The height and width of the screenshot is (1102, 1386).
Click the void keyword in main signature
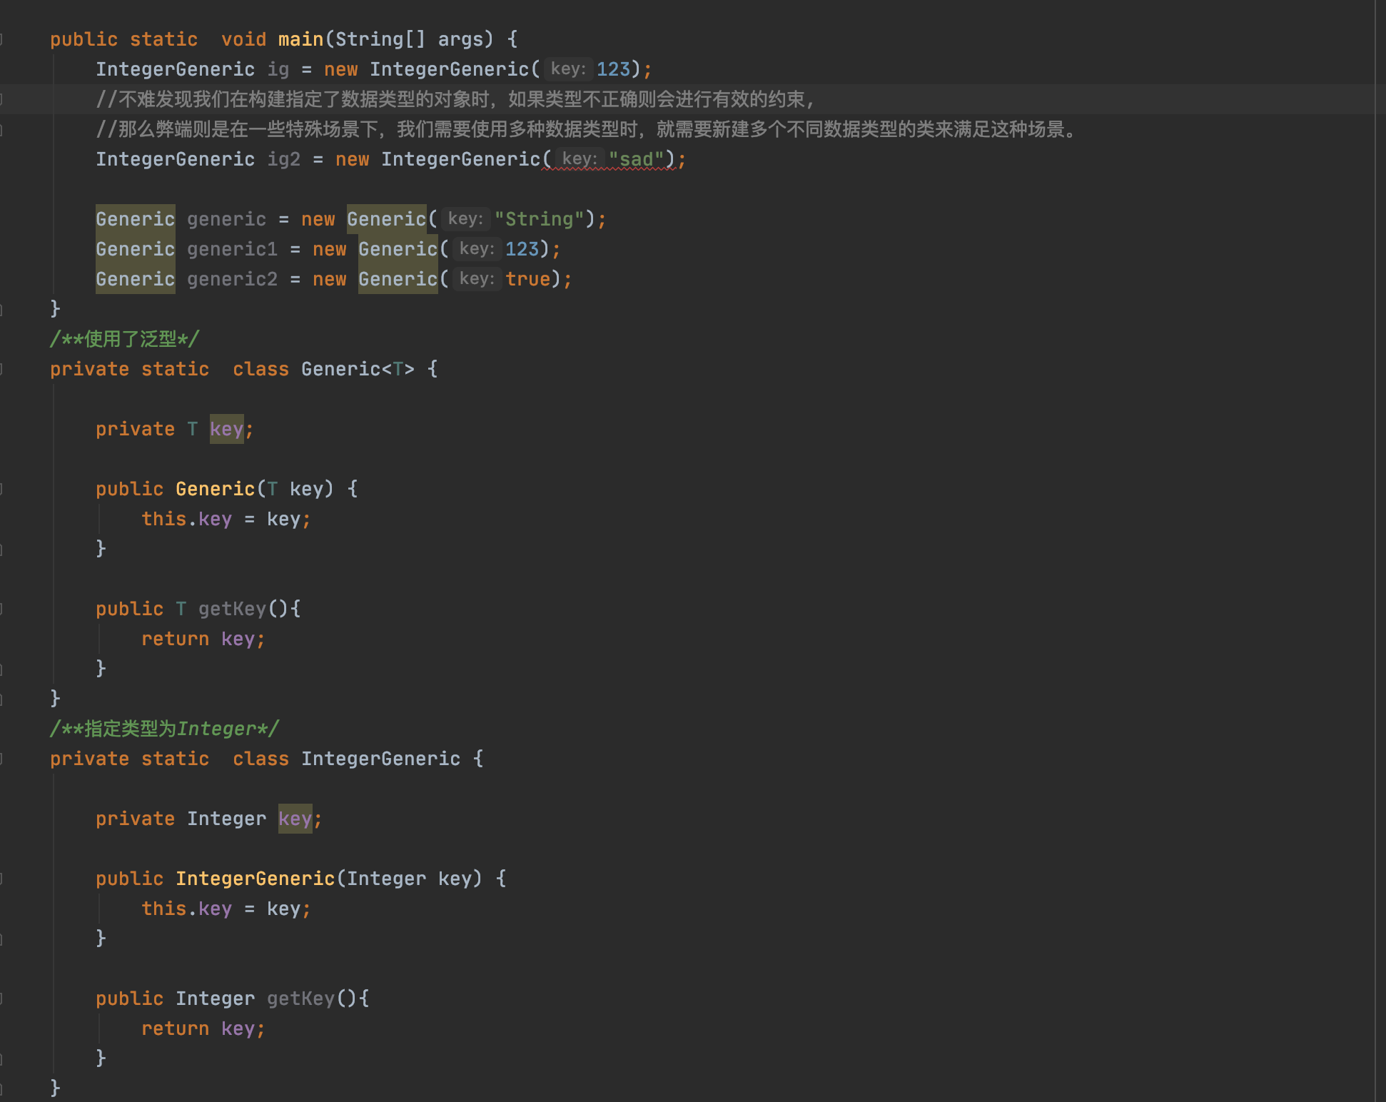point(244,39)
